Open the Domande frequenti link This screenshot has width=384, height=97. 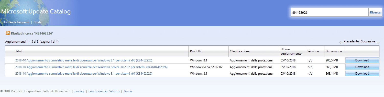(x=16, y=22)
